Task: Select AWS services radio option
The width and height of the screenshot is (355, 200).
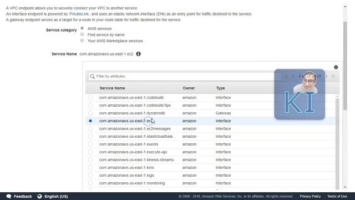Action: coord(82,28)
